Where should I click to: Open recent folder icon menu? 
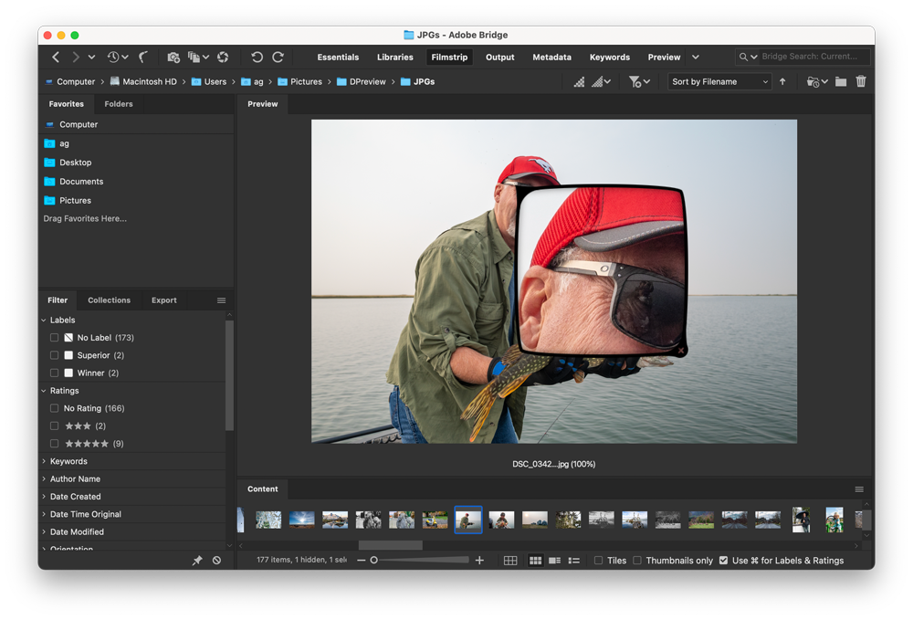pyautogui.click(x=817, y=82)
